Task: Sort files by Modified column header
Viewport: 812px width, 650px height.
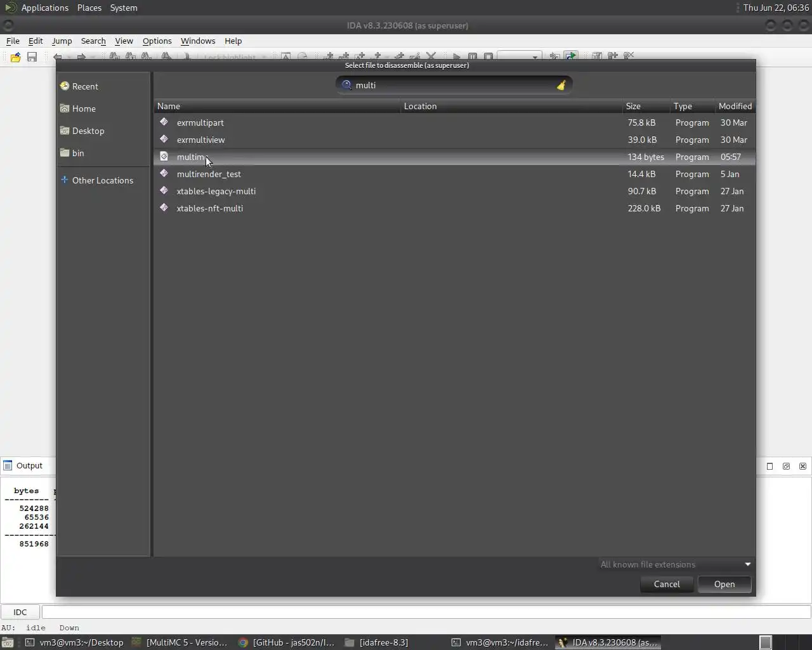Action: point(735,106)
